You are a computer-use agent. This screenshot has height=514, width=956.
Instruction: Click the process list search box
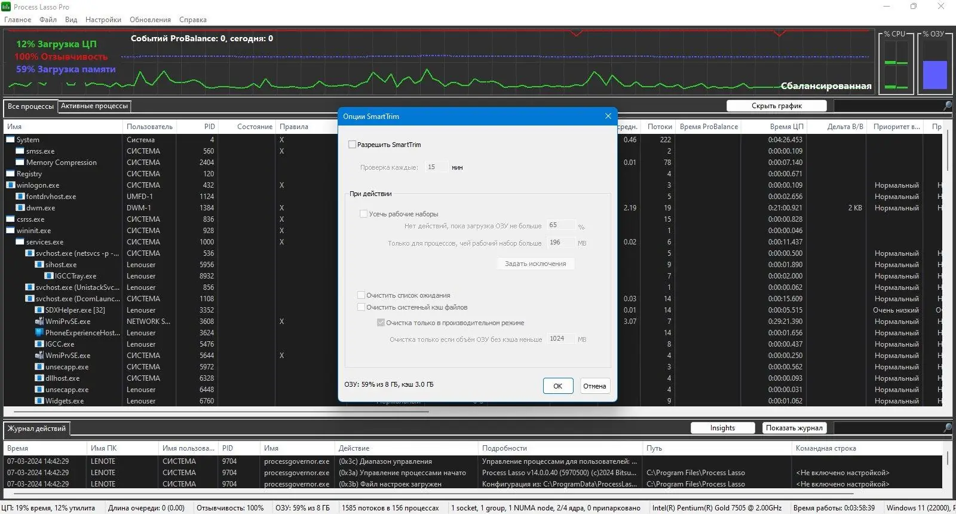888,106
